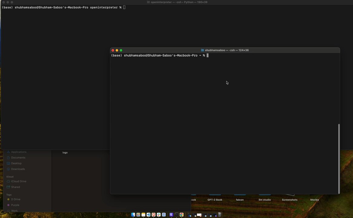Focus the openinterpreter terminal prompt line
Screen dimensions: 353x218
64,8
